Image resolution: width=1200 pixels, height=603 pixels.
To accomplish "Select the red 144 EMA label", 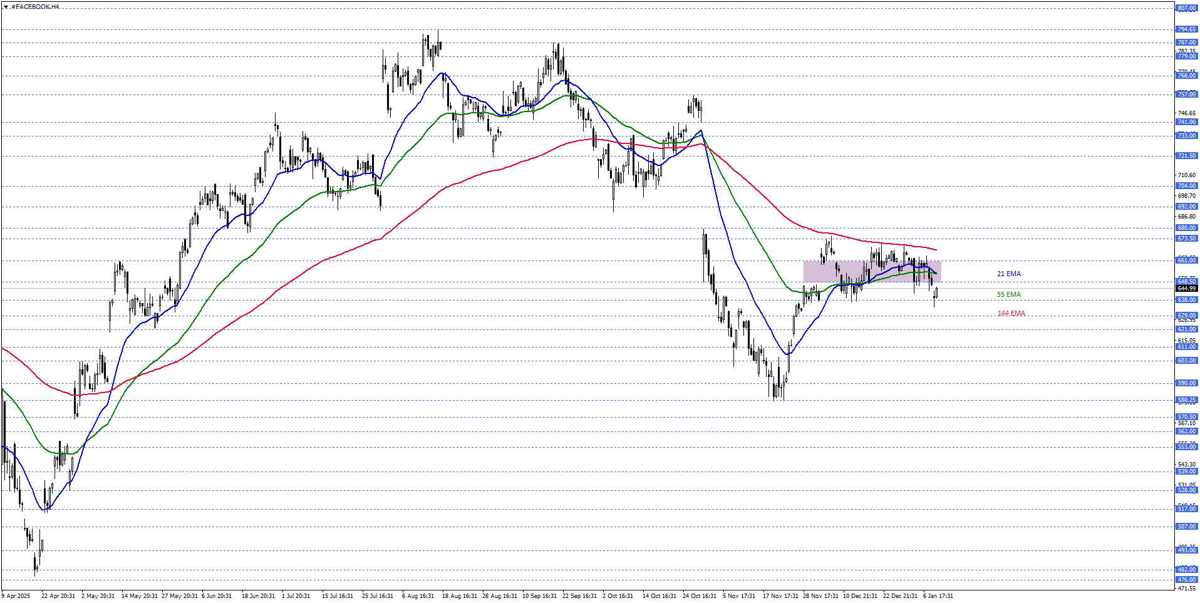I will pos(1011,313).
